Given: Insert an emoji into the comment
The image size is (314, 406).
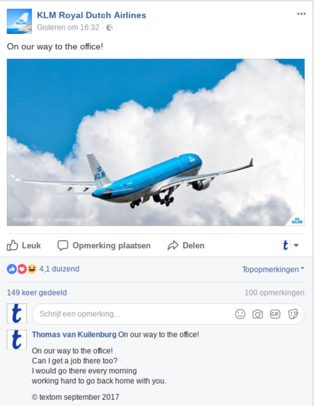Looking at the screenshot, I should 240,314.
